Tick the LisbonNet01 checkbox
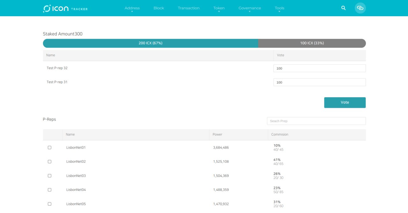This screenshot has width=408, height=213. click(x=49, y=148)
